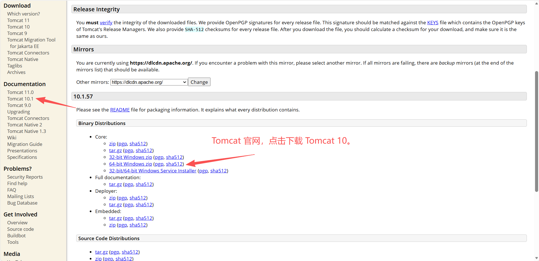The width and height of the screenshot is (539, 261).
Task: Open pgp signature for 64-bit Windows zip
Action: (159, 164)
